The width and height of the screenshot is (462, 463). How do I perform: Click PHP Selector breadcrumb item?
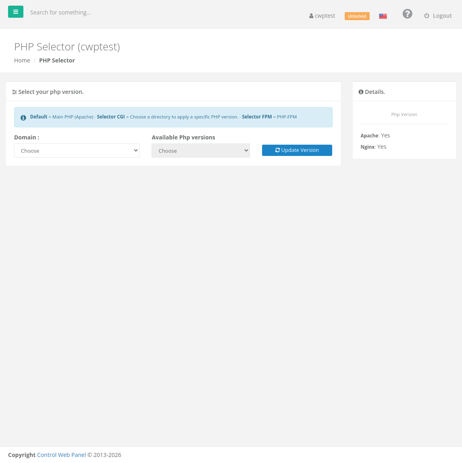tap(57, 60)
